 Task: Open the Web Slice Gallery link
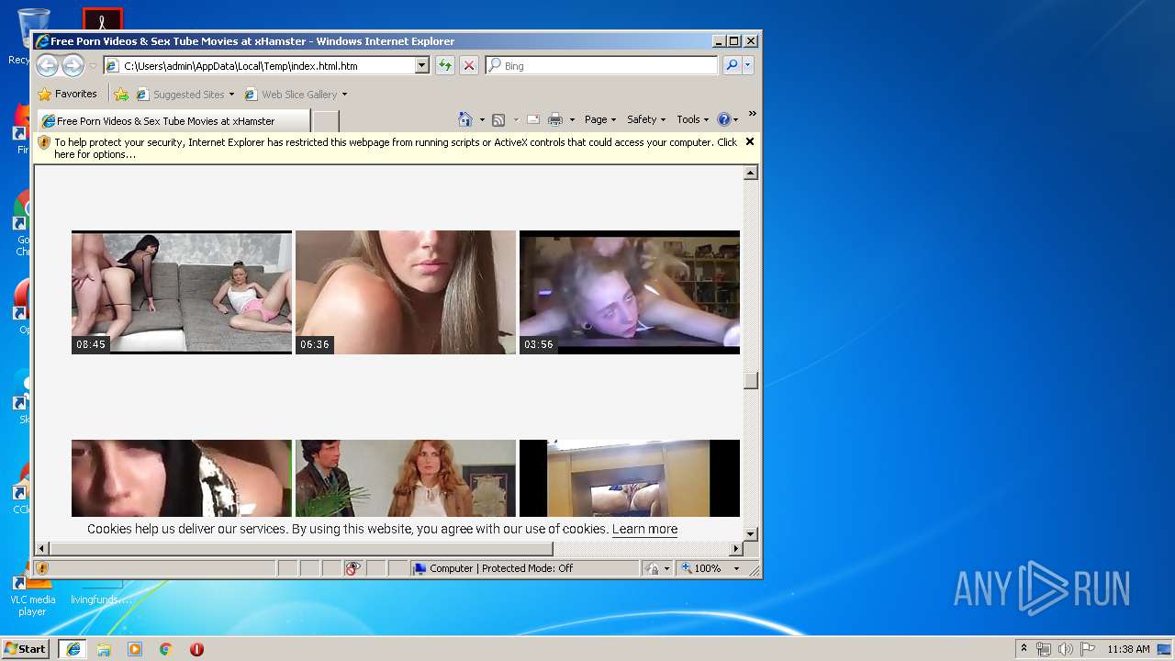click(x=296, y=94)
